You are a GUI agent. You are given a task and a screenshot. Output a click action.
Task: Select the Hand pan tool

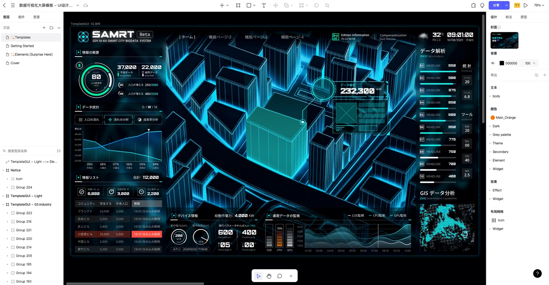point(269,276)
